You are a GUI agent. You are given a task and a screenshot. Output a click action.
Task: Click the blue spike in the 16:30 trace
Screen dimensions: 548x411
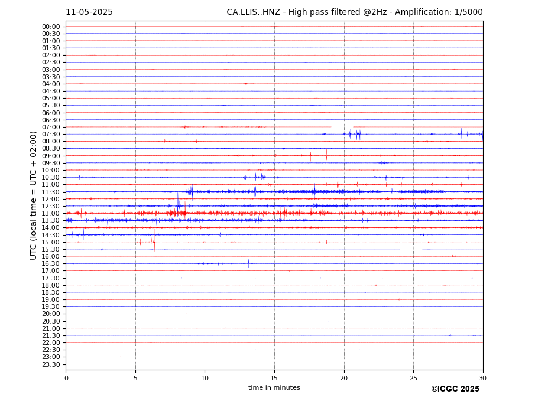(x=248, y=263)
